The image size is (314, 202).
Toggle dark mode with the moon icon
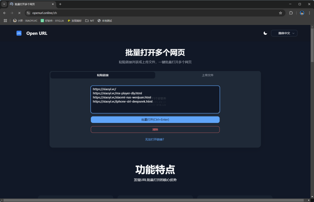click(265, 33)
